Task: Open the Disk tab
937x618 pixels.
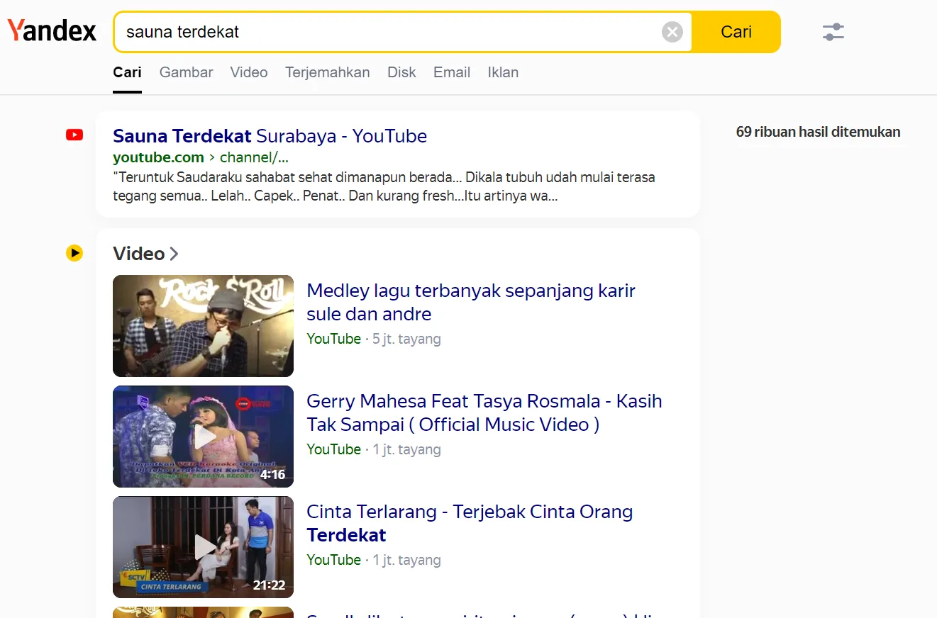Action: point(401,72)
